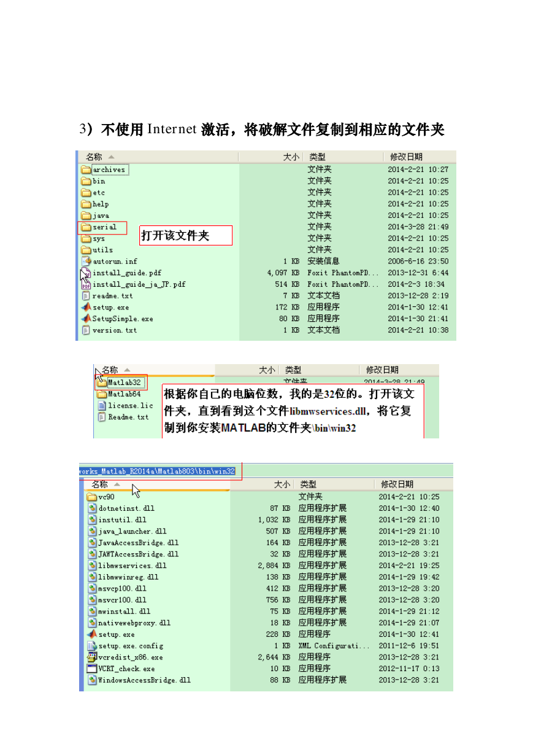Click the msvcr100.dll file name
Screen dimensions: 533x754
pyautogui.click(x=123, y=600)
